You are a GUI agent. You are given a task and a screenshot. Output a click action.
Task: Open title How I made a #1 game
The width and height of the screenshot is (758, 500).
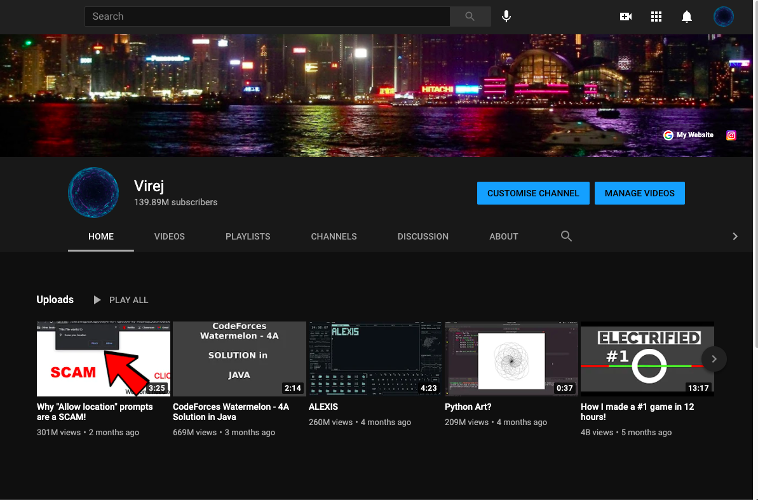coord(637,412)
